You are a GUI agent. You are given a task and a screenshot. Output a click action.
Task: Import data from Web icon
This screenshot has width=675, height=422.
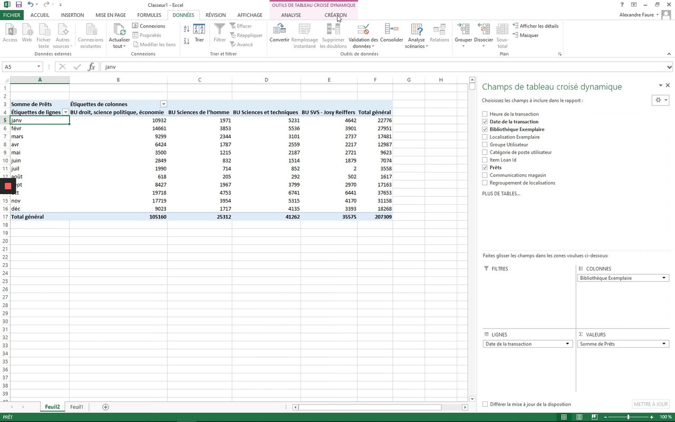(x=27, y=33)
